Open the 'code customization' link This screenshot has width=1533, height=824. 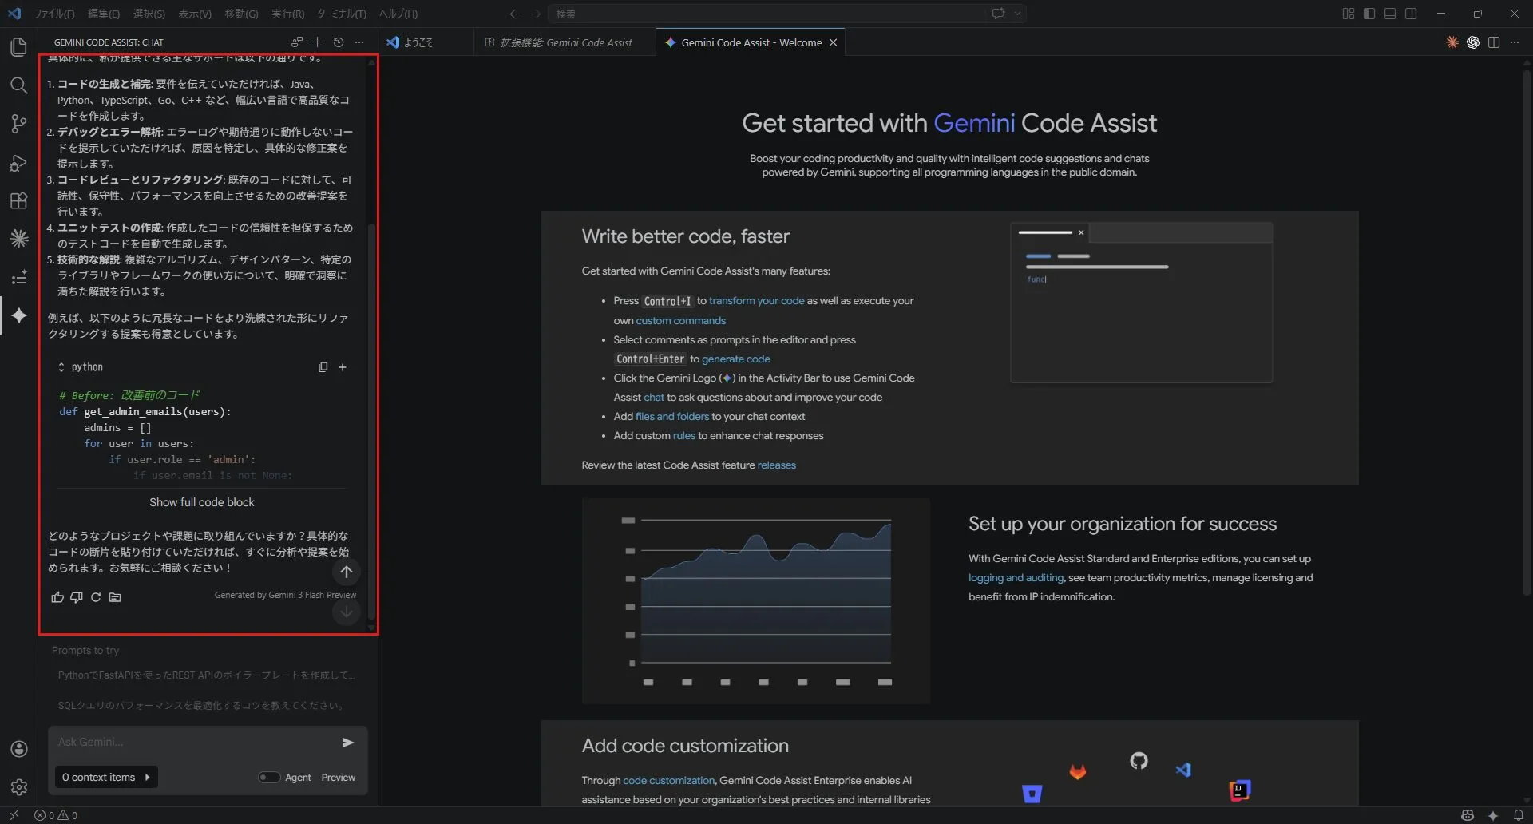[x=668, y=781]
